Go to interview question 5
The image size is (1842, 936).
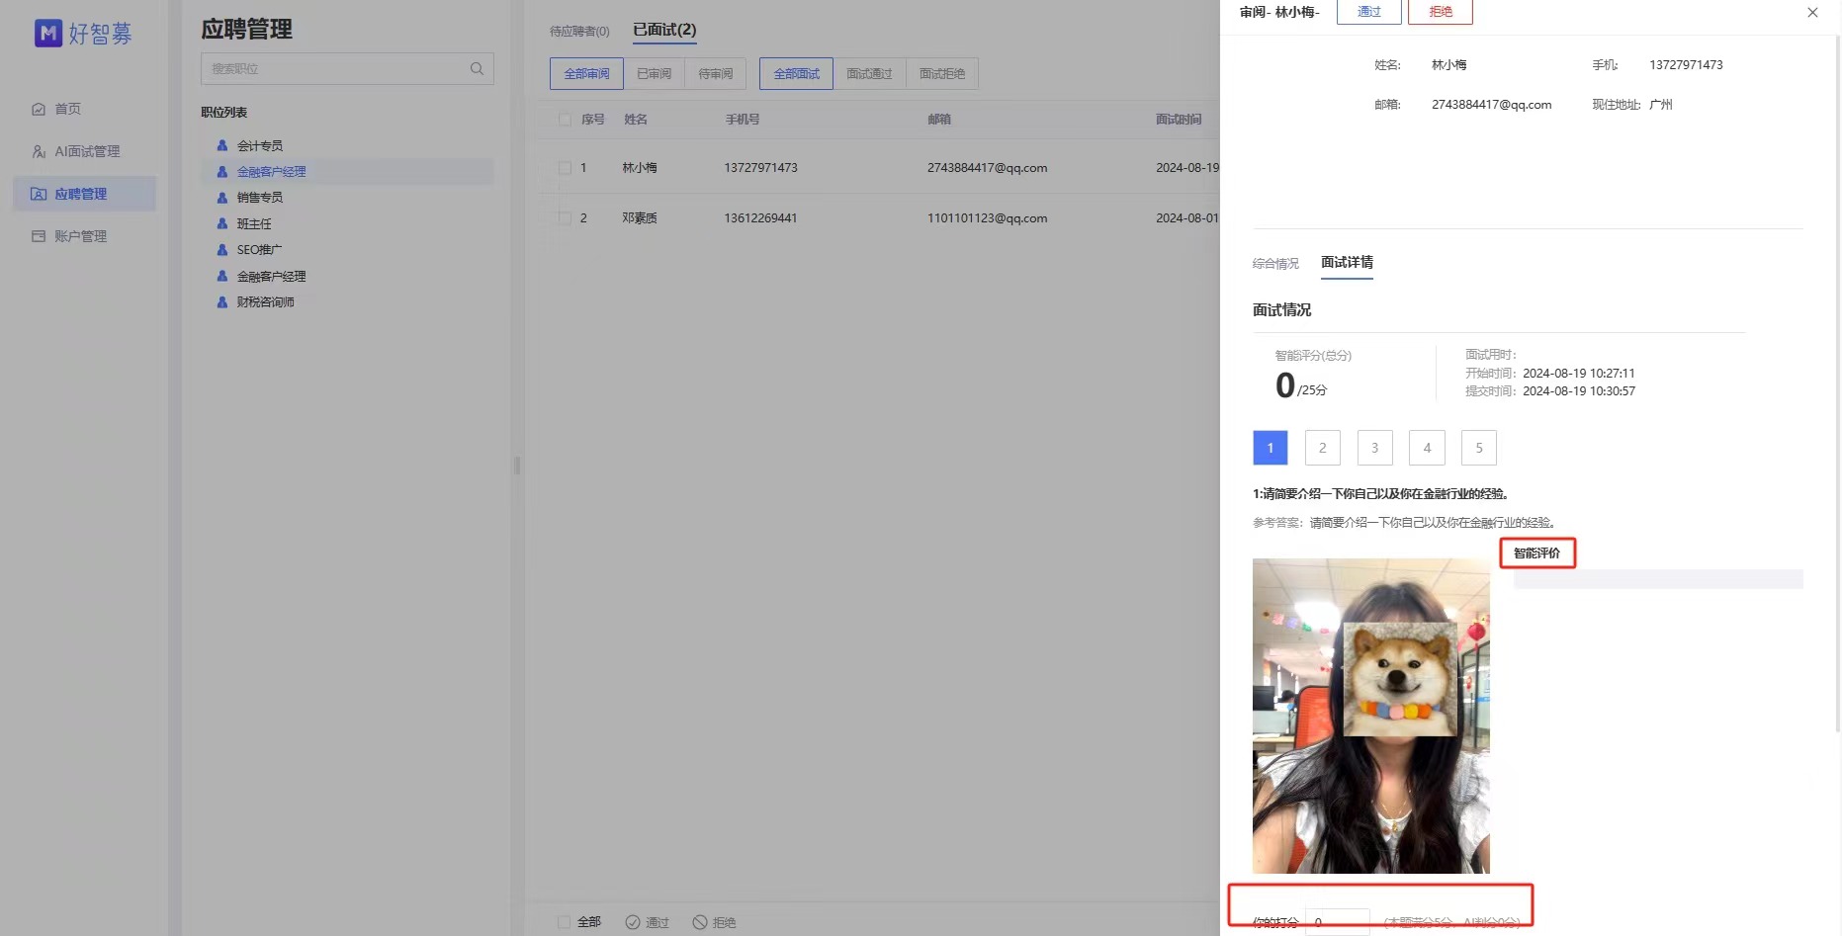(1479, 448)
